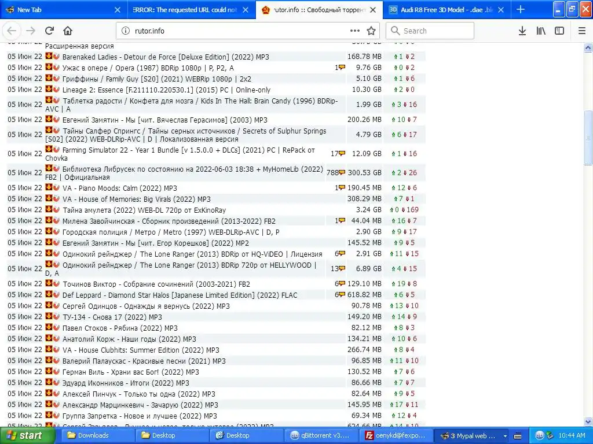Click magnet icon for Герман Виль torrent
Image resolution: width=593 pixels, height=444 pixels.
coord(56,371)
